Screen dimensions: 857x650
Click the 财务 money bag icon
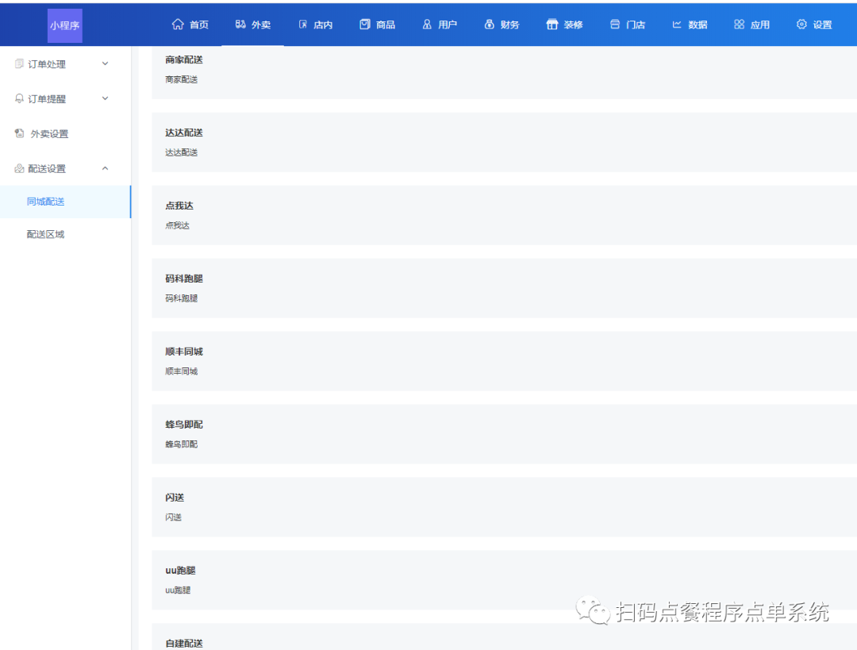pos(489,24)
